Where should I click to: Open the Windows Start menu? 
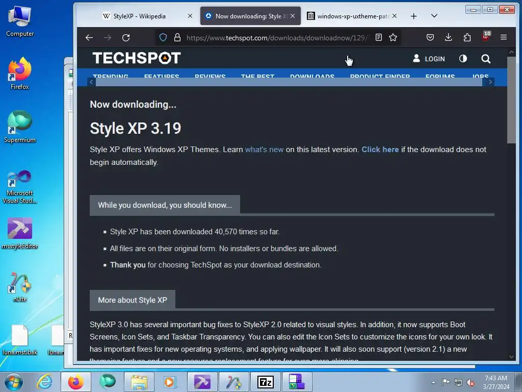point(14,382)
